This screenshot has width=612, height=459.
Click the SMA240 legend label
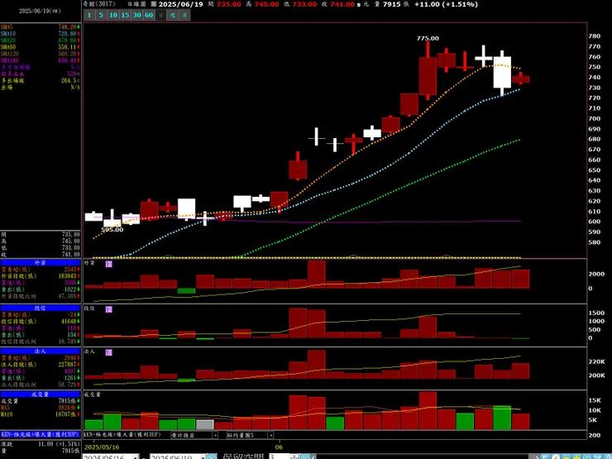[9, 60]
